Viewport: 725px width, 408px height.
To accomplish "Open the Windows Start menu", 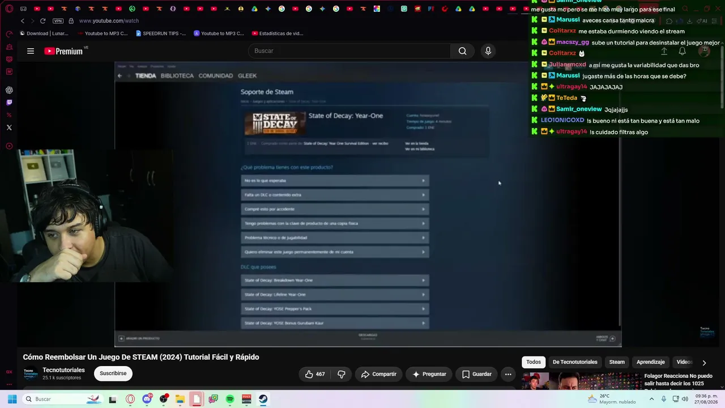I will coord(12,399).
